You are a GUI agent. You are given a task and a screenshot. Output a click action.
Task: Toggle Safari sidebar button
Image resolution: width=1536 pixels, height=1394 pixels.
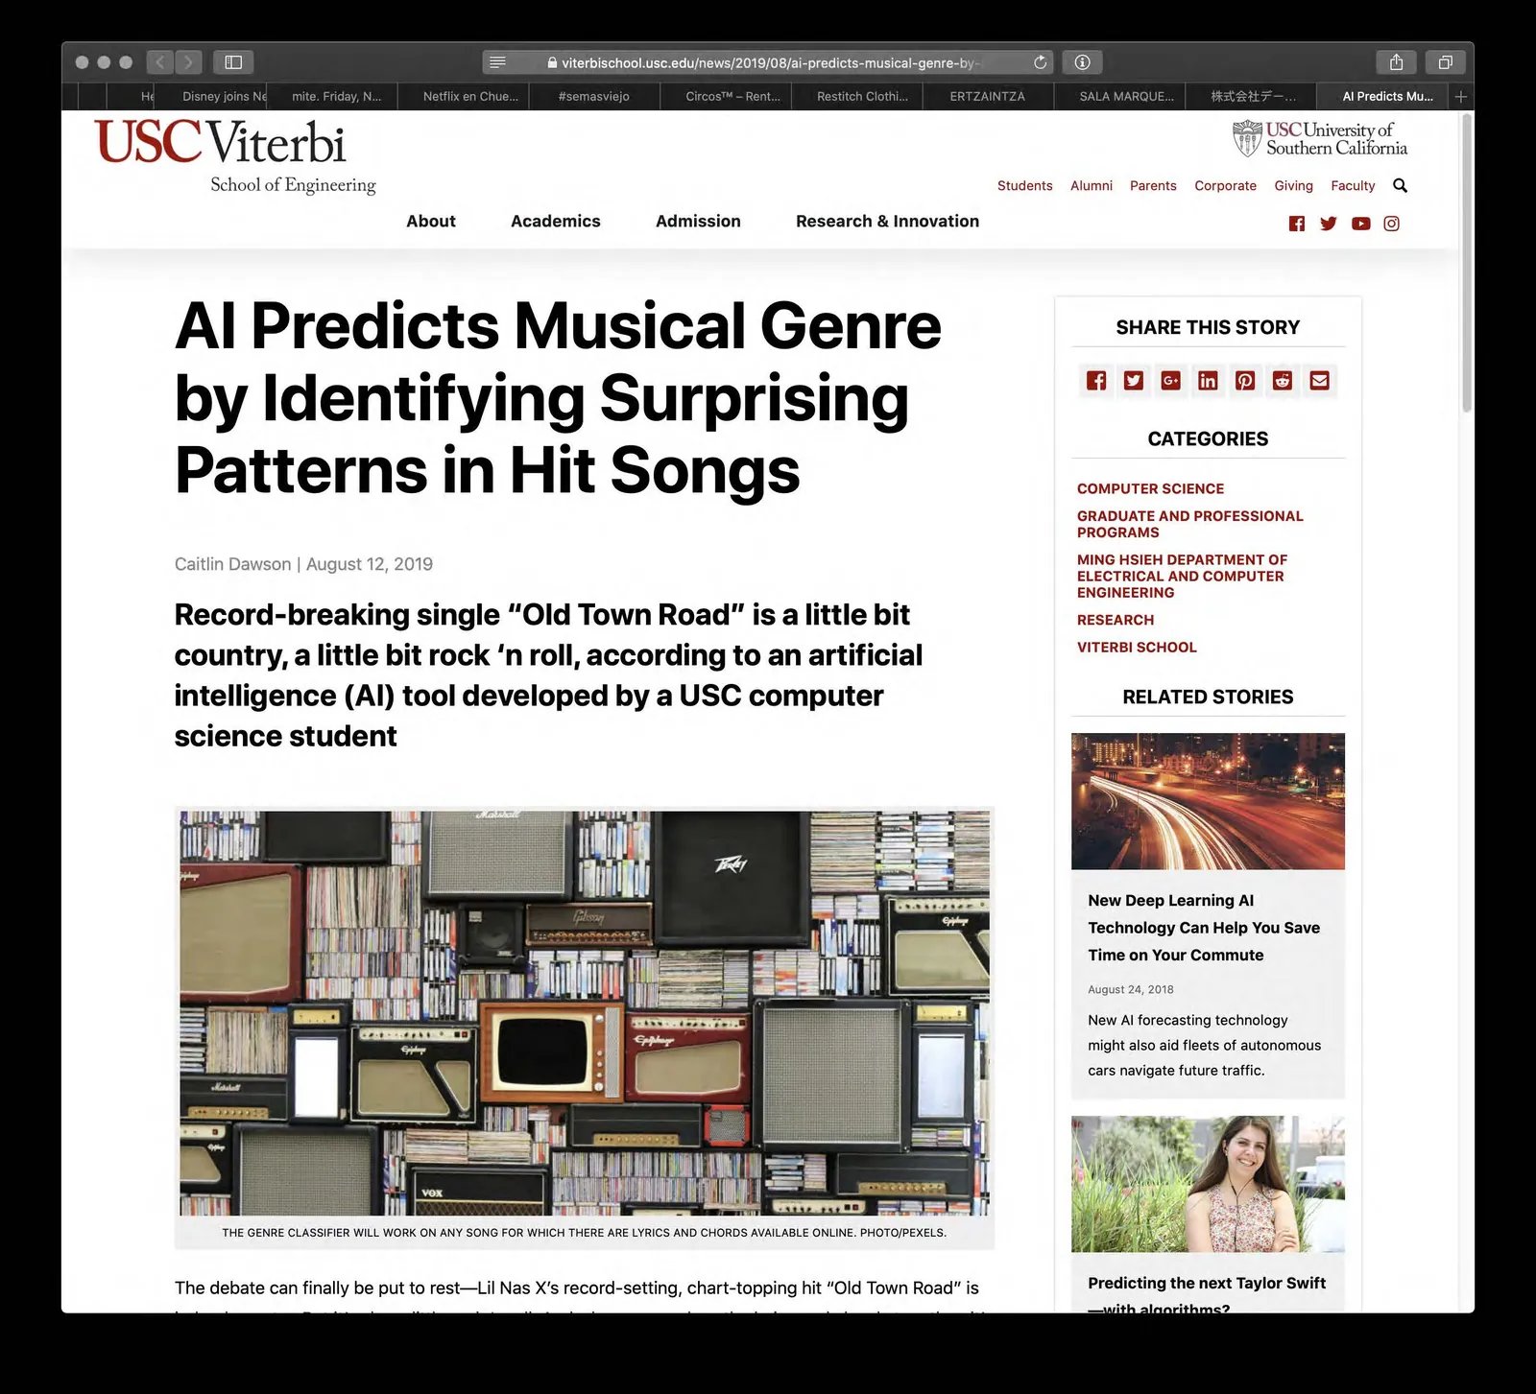point(233,62)
